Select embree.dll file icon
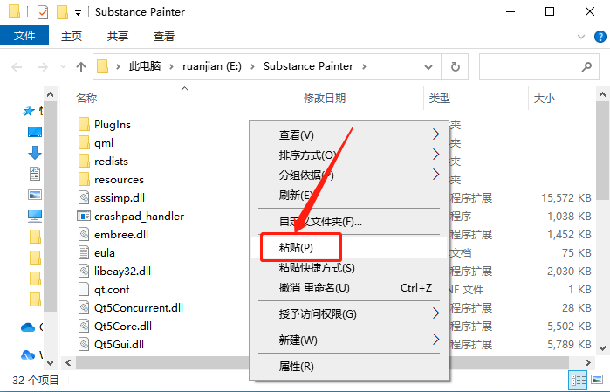This screenshot has height=392, width=610. tap(84, 234)
